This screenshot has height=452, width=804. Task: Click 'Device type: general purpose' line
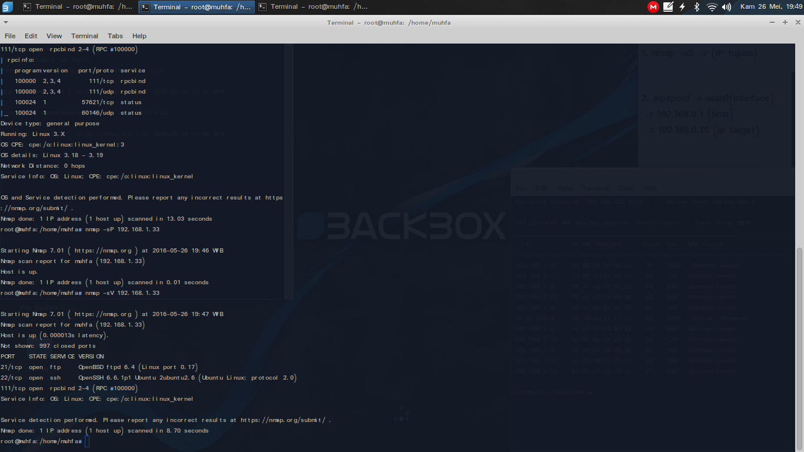tap(50, 124)
